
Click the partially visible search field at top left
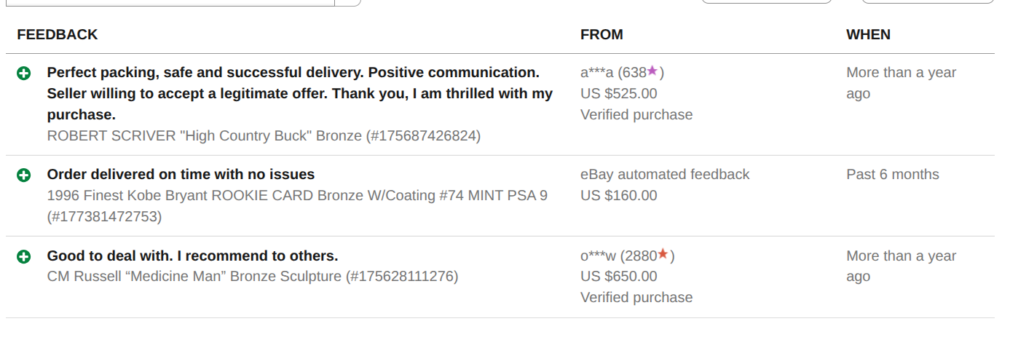click(x=169, y=3)
